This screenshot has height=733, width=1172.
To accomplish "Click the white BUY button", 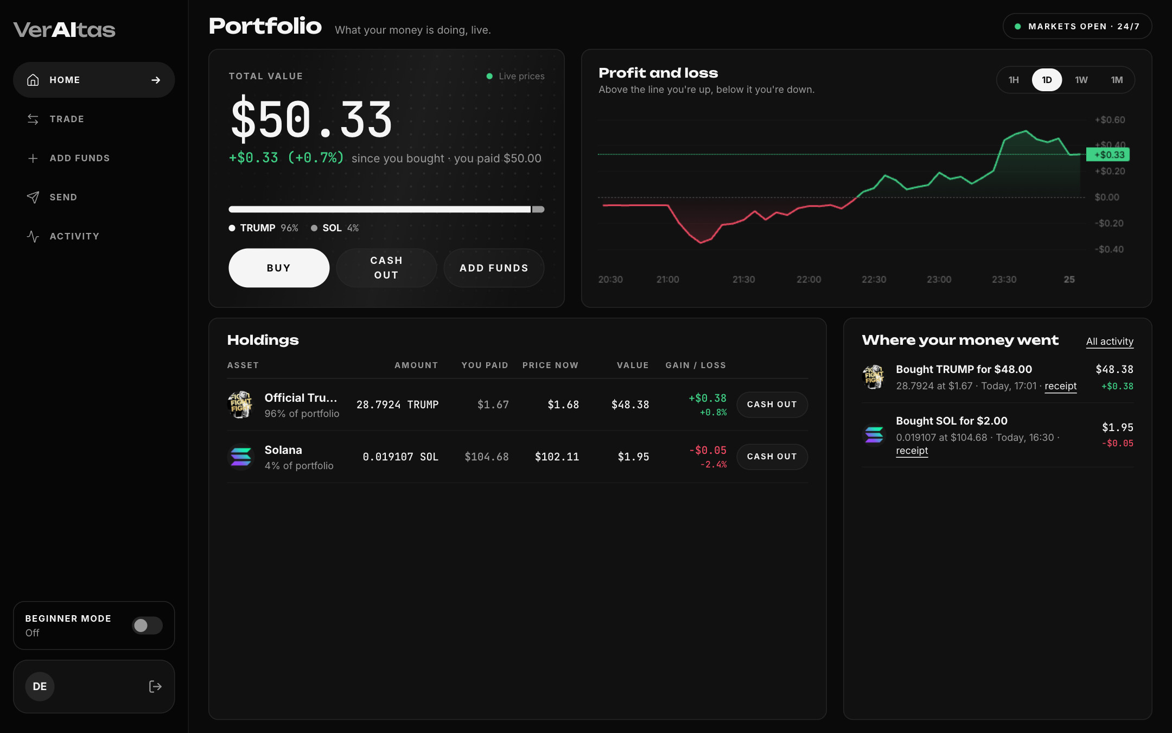I will 279,268.
